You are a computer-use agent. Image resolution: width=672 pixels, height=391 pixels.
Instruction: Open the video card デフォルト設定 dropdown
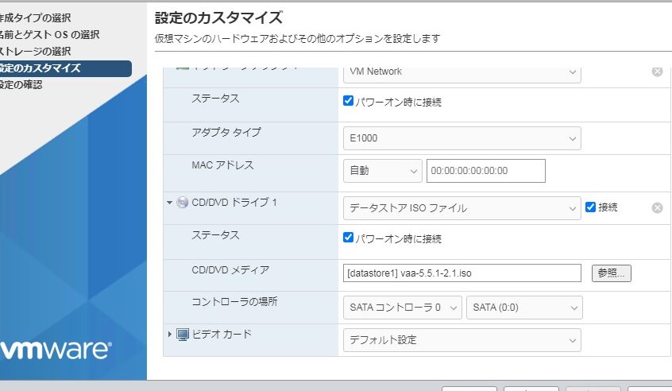pyautogui.click(x=462, y=340)
